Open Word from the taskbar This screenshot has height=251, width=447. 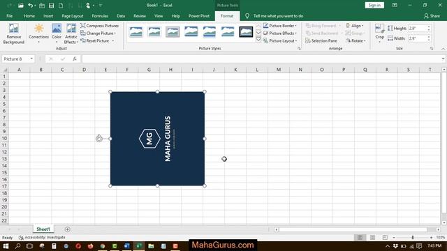127,246
